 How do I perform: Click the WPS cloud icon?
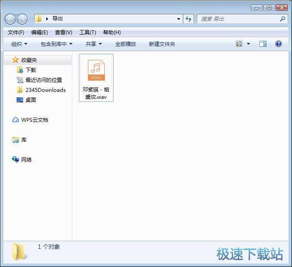16,120
